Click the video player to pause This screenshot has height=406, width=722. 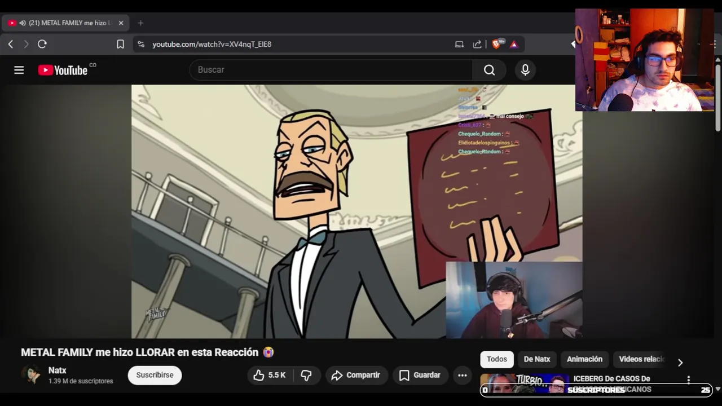click(356, 211)
